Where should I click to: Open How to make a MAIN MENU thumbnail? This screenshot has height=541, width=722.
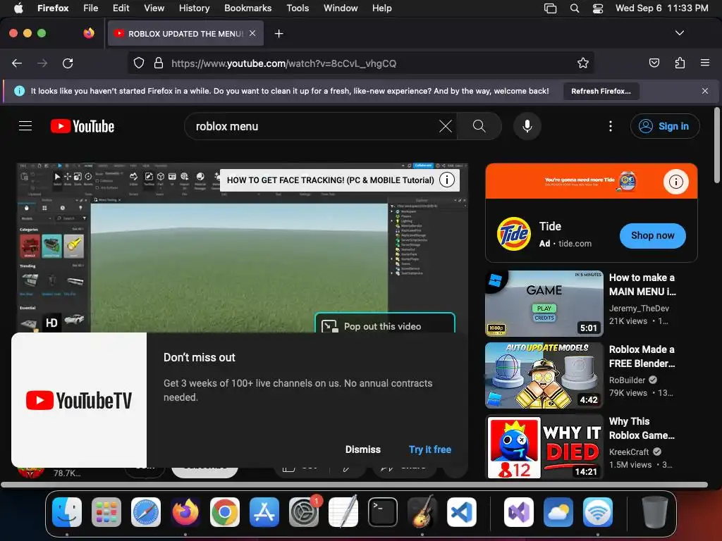tap(544, 303)
